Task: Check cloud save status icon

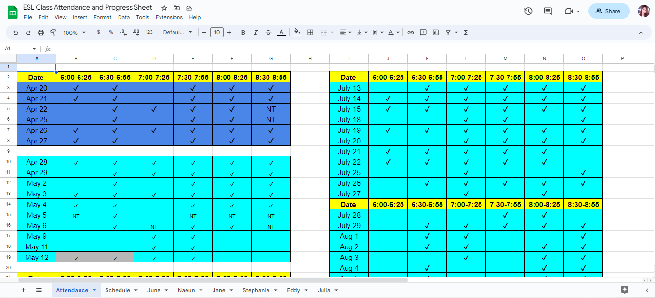Action: (x=189, y=8)
